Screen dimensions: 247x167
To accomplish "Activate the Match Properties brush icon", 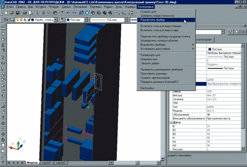I will [x=61, y=13].
